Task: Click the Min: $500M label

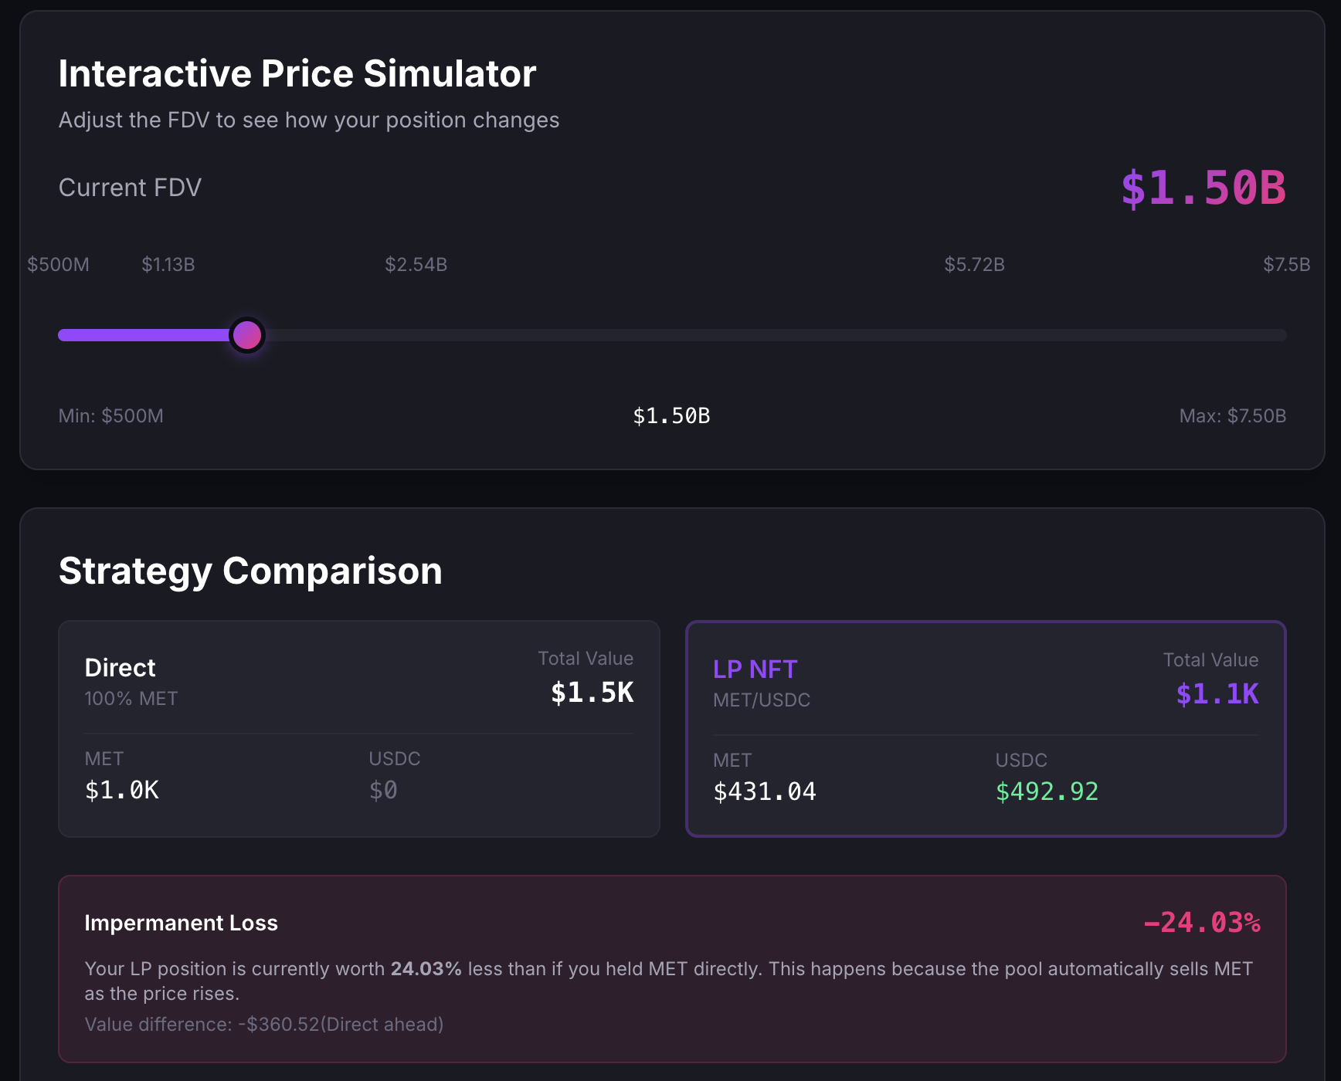Action: click(111, 416)
